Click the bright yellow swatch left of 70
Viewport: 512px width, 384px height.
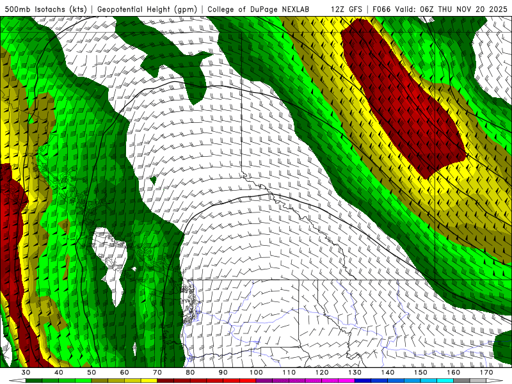click(x=149, y=381)
